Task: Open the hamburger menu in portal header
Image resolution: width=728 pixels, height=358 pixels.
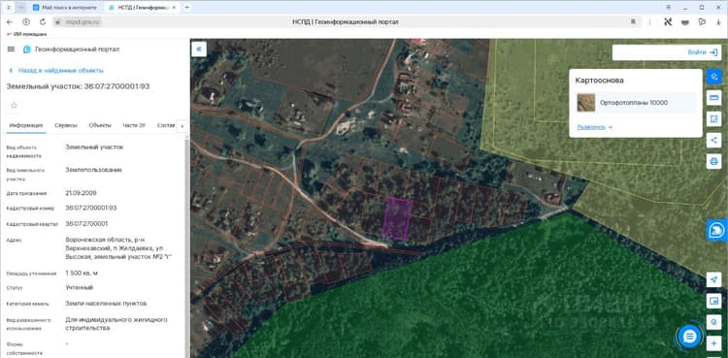Action: [x=11, y=49]
